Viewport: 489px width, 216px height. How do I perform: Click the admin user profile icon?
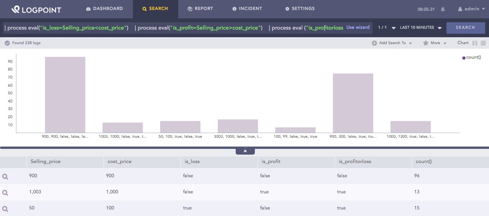click(x=460, y=9)
